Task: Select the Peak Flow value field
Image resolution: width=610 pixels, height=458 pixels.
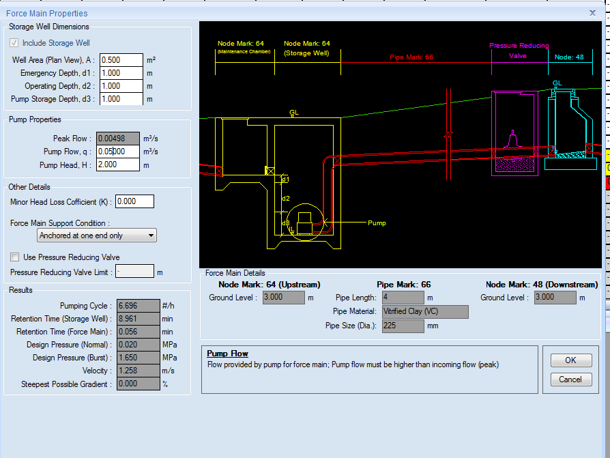Action: point(118,138)
